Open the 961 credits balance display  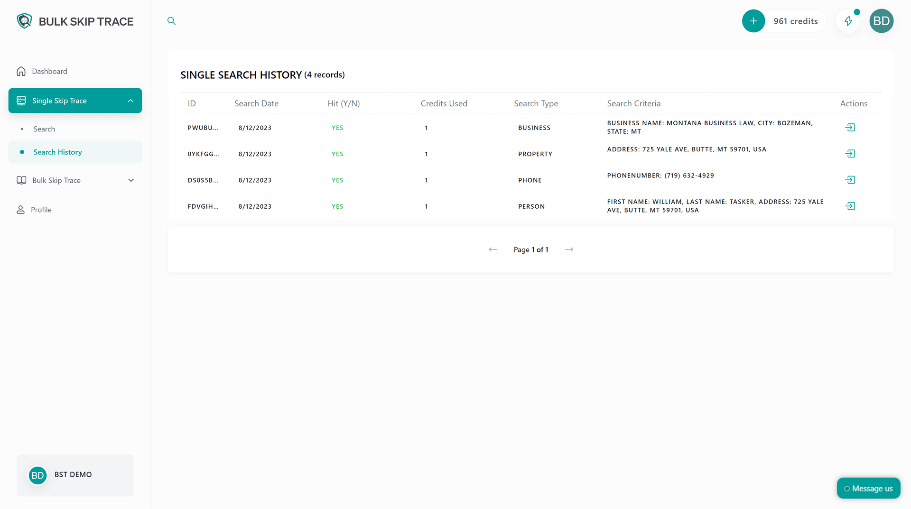pos(796,21)
